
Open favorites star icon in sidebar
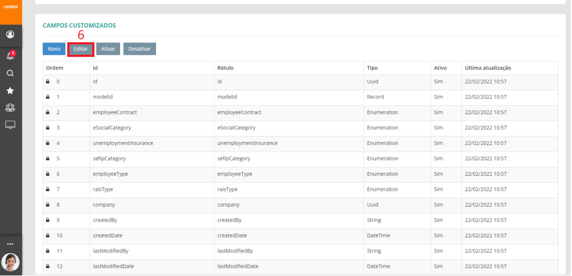point(10,91)
